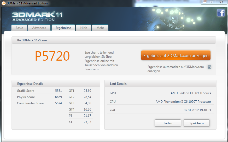This screenshot has width=228, height=142.
Task: Click Ergebnis auf 3DMark.com anzeigen button
Action: pos(176,55)
